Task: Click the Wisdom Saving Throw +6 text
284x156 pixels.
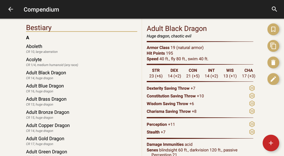Action: [170, 104]
